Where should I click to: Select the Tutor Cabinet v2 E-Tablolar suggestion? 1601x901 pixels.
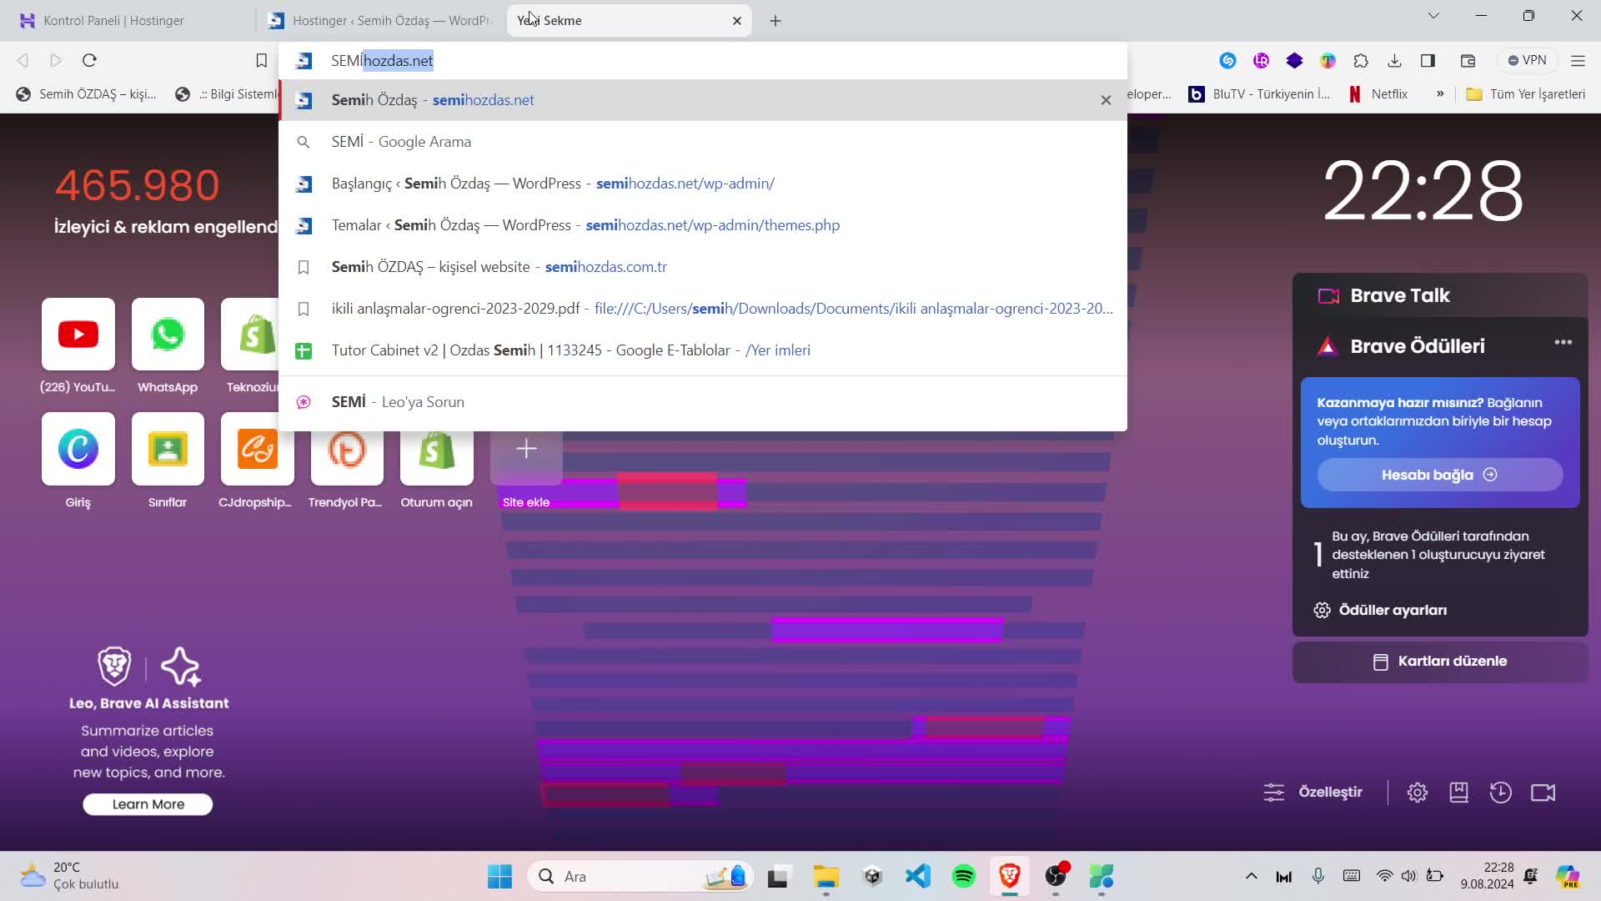[703, 350]
